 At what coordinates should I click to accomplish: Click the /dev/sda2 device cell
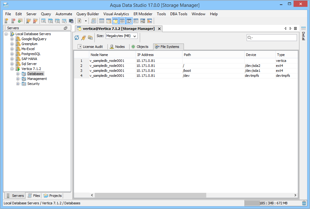(260, 66)
